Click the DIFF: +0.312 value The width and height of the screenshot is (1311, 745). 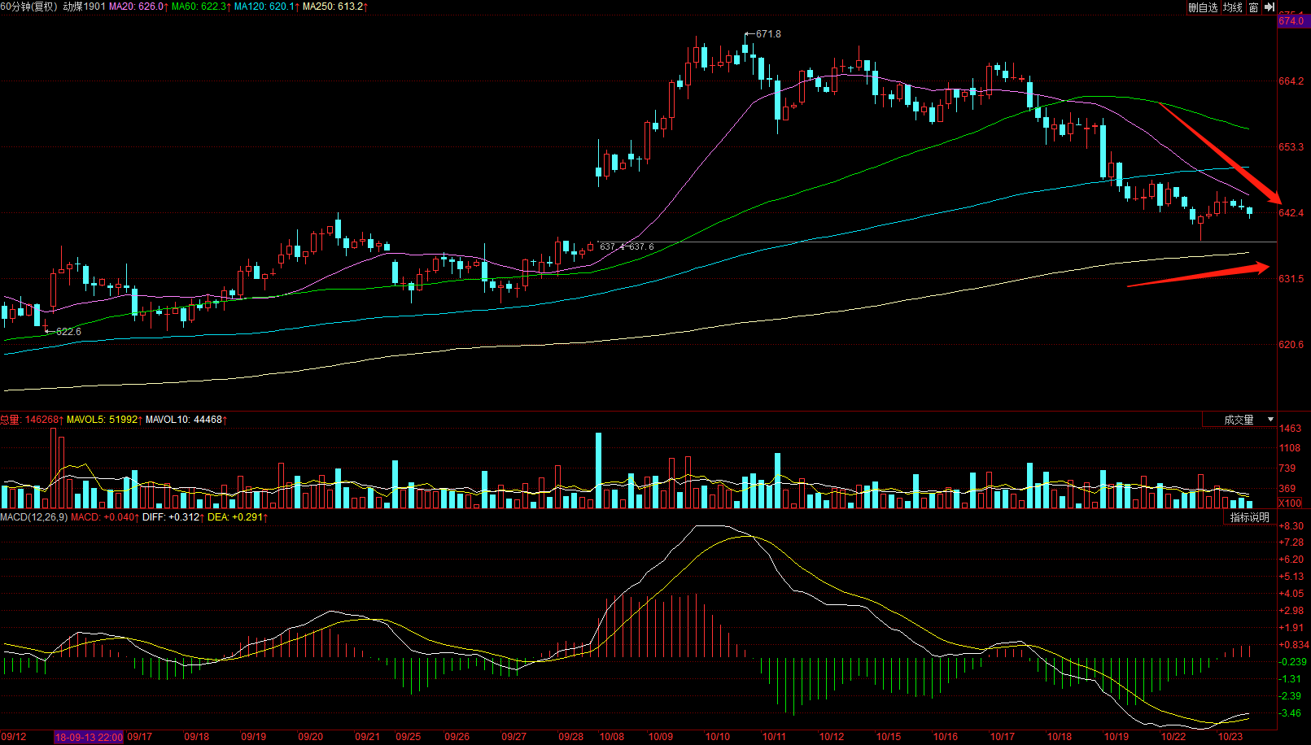tap(173, 517)
